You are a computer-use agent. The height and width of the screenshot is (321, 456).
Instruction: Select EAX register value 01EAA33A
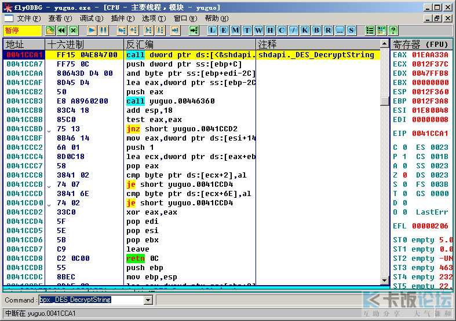(430, 55)
